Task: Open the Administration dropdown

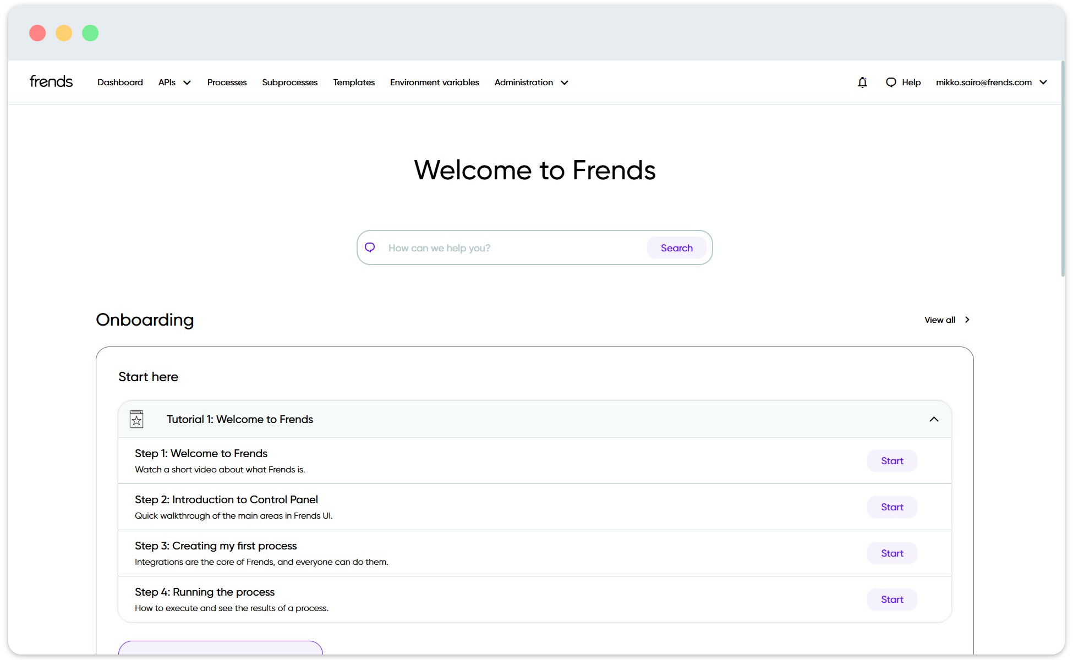Action: click(530, 82)
